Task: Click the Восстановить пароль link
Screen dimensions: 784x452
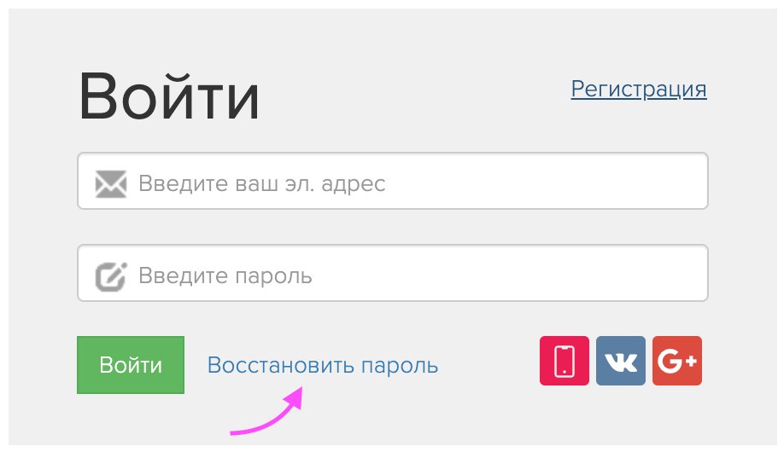Action: tap(323, 365)
